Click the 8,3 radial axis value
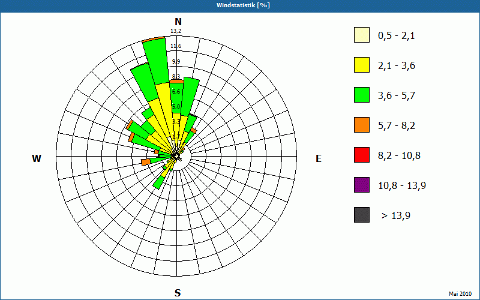 pos(176,77)
